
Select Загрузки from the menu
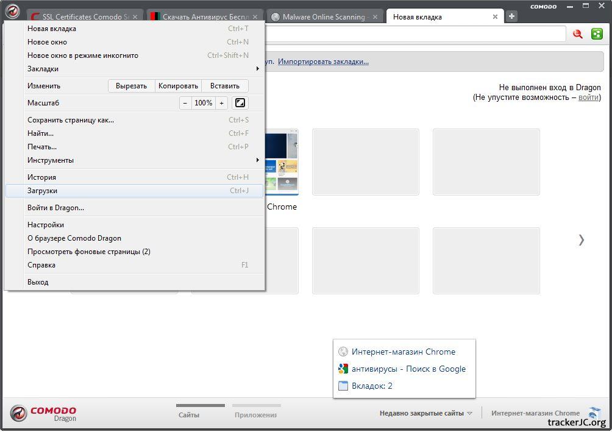point(43,191)
